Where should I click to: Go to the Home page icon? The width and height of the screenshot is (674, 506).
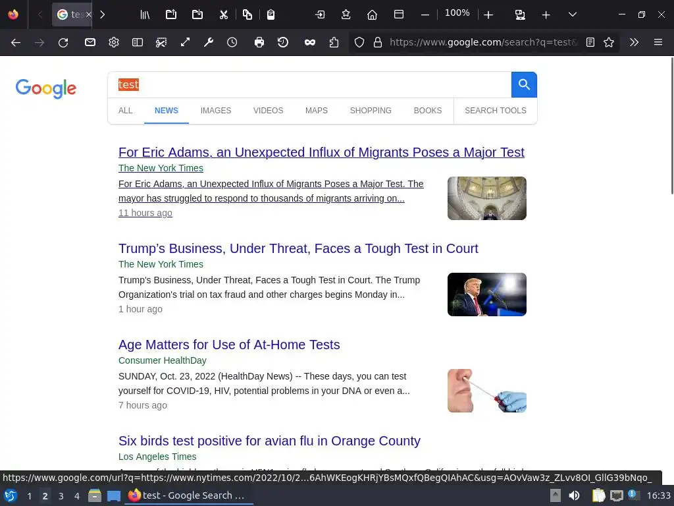[x=373, y=14]
